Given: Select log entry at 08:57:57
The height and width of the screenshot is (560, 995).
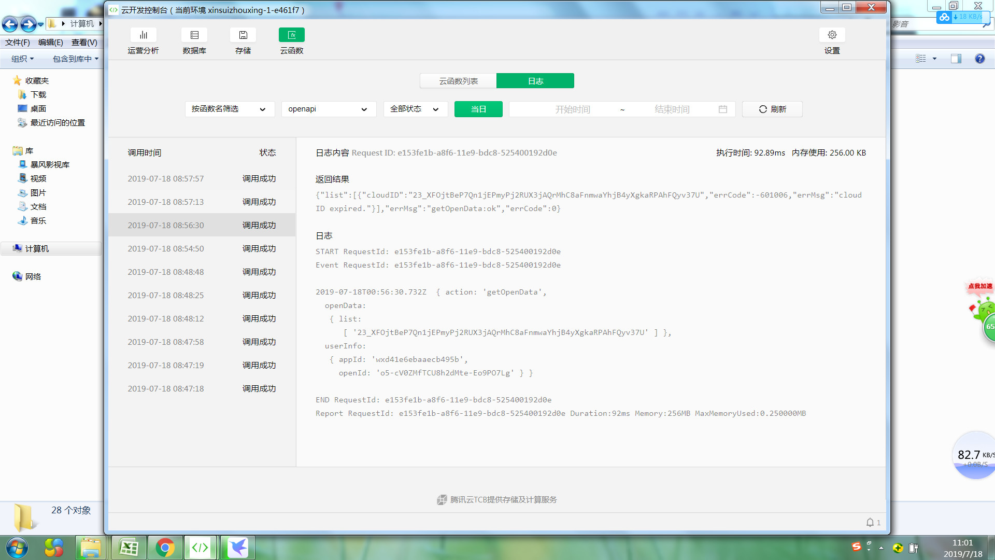Looking at the screenshot, I should tap(202, 179).
